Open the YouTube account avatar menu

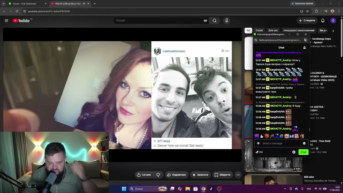pyautogui.click(x=333, y=21)
